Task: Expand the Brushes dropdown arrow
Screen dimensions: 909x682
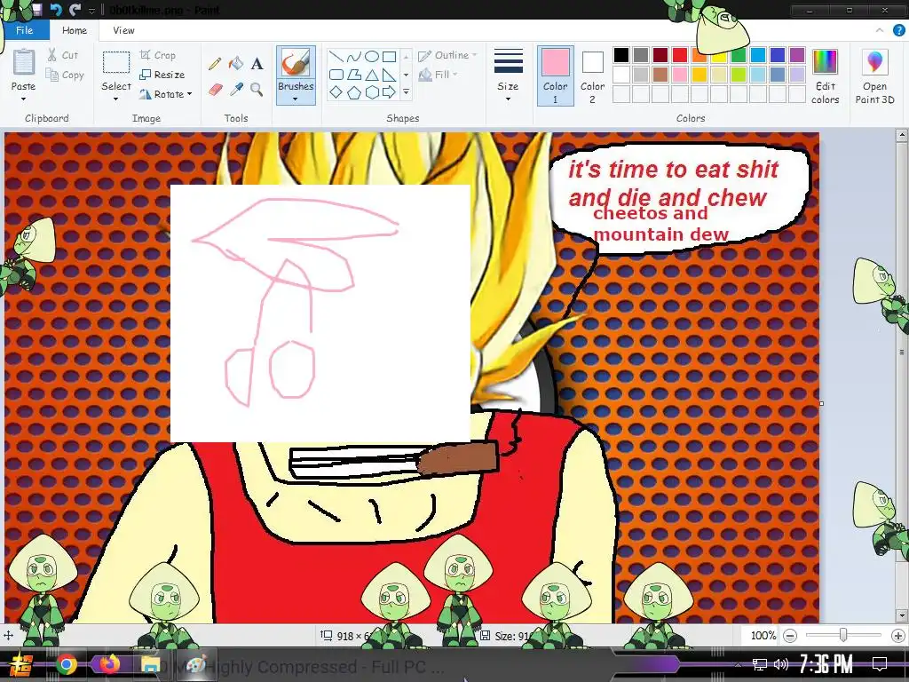Action: (x=296, y=99)
